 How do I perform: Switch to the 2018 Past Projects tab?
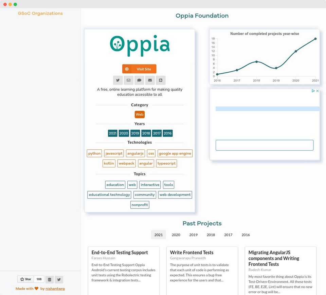211,235
